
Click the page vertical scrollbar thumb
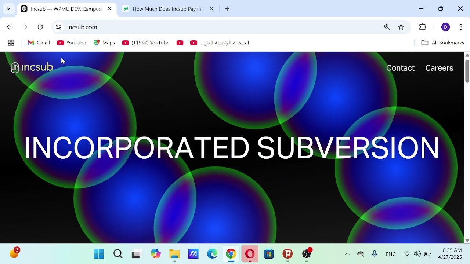(x=467, y=70)
